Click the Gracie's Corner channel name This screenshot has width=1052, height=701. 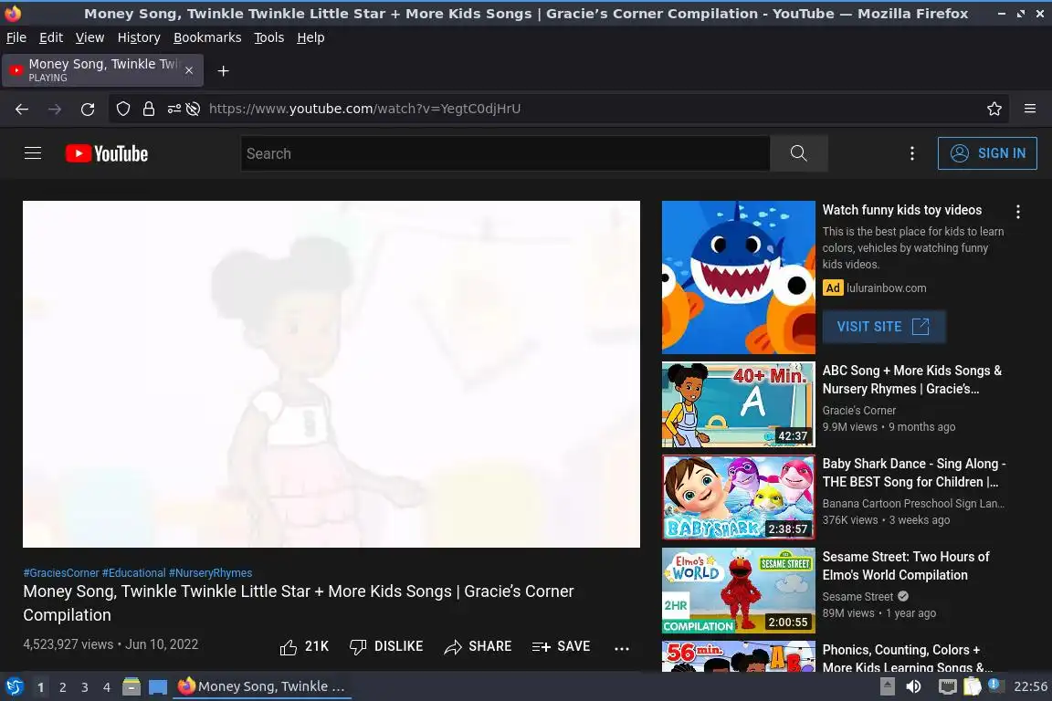pyautogui.click(x=858, y=410)
